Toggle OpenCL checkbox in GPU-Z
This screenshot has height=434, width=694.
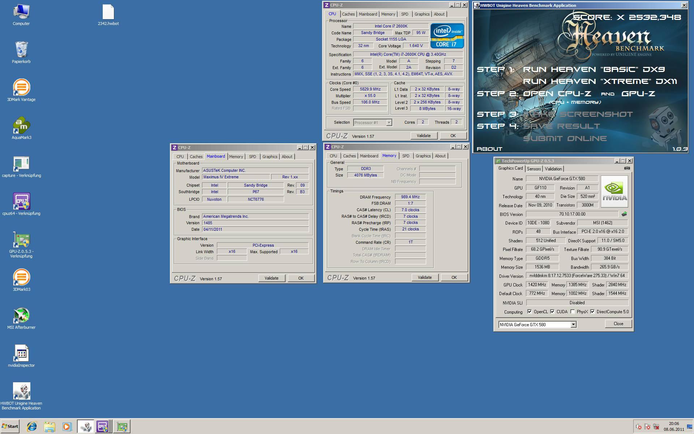(x=530, y=311)
